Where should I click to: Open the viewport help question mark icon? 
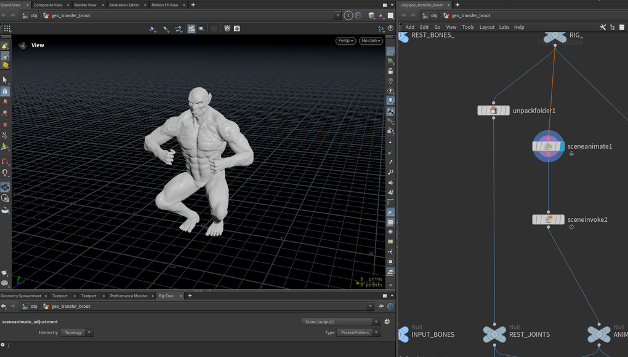pos(391,28)
